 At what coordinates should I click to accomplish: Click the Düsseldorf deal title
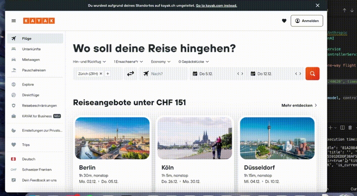(259, 168)
